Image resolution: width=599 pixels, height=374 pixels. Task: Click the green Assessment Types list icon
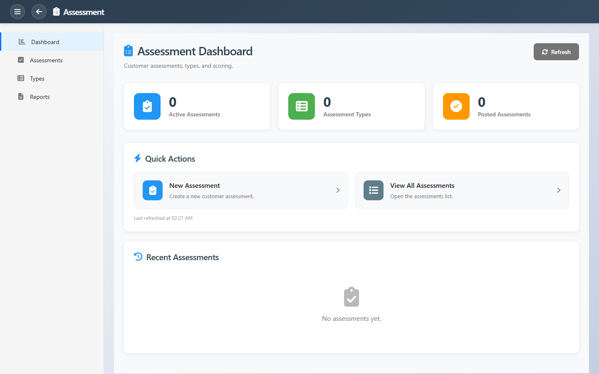tap(302, 106)
